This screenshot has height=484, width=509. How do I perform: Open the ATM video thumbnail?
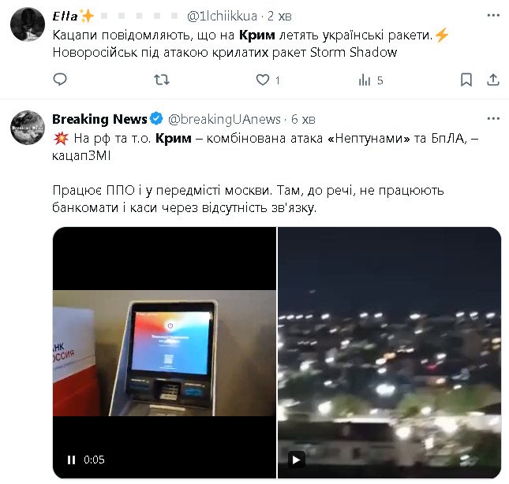(x=164, y=352)
